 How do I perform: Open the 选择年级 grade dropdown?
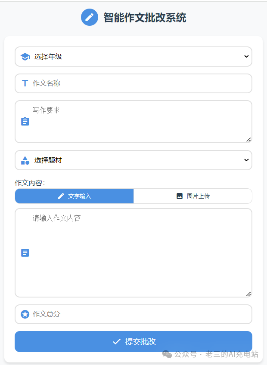coord(133,57)
